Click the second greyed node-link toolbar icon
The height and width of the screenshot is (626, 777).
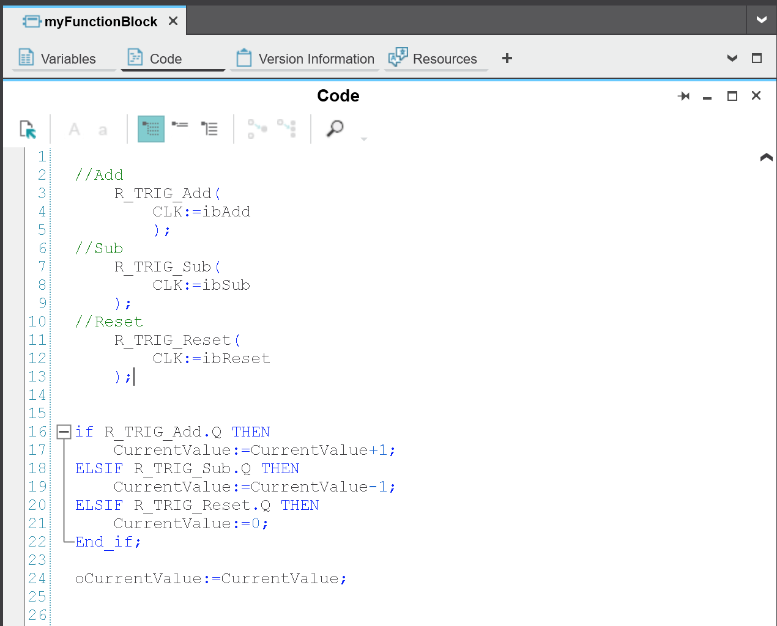(286, 128)
